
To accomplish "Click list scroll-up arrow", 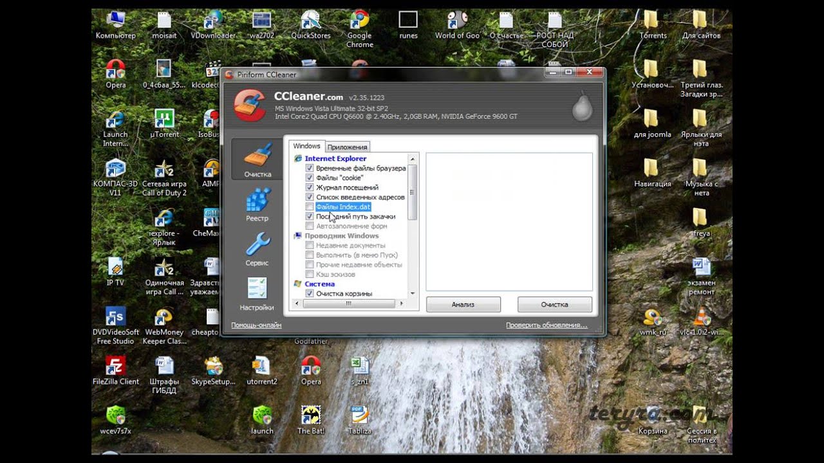I will [413, 159].
